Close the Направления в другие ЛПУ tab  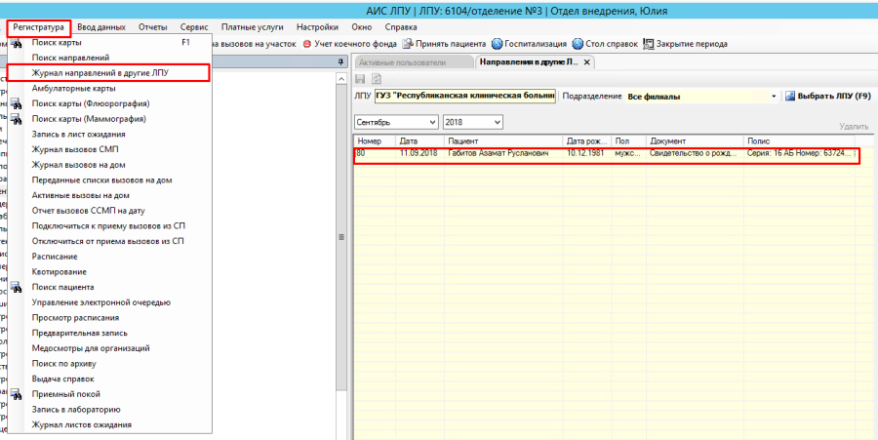pyautogui.click(x=586, y=62)
